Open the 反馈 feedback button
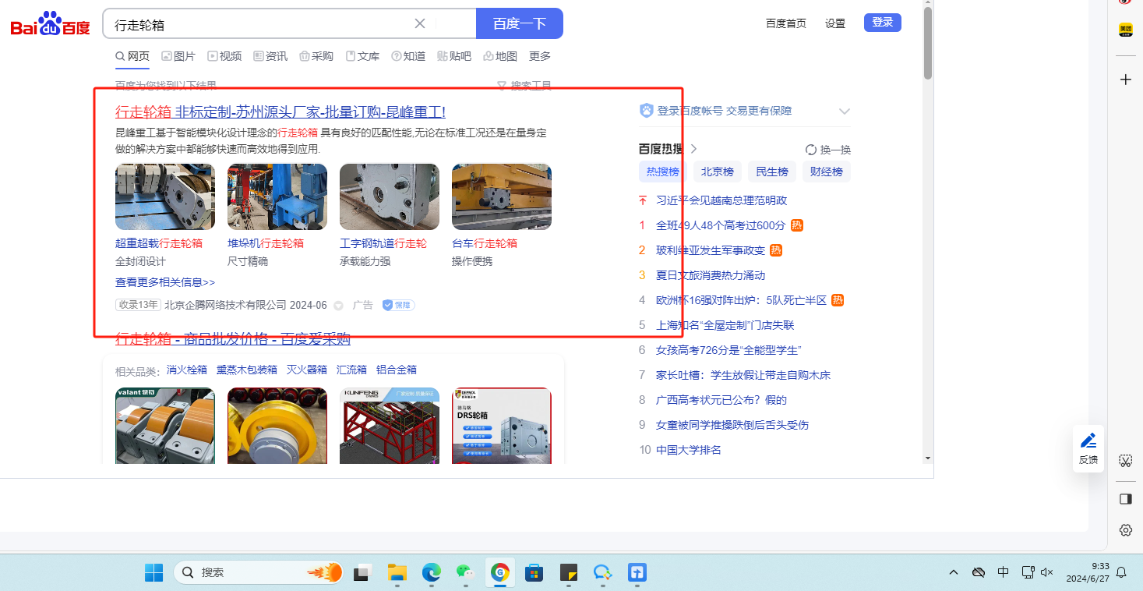 point(1088,448)
